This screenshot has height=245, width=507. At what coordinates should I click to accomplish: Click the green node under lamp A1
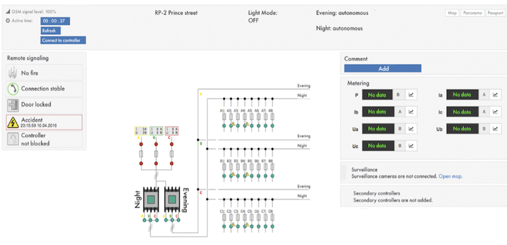pos(224,126)
